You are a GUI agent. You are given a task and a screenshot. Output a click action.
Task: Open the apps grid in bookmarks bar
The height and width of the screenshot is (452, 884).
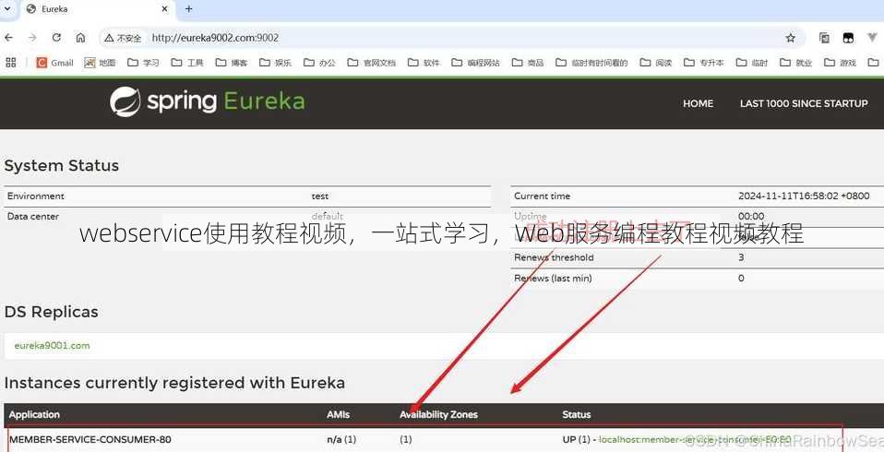[11, 62]
